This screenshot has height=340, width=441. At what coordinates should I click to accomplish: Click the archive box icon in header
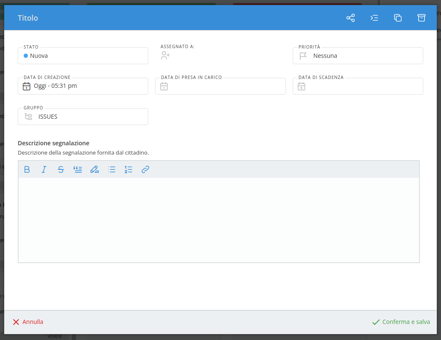click(421, 18)
